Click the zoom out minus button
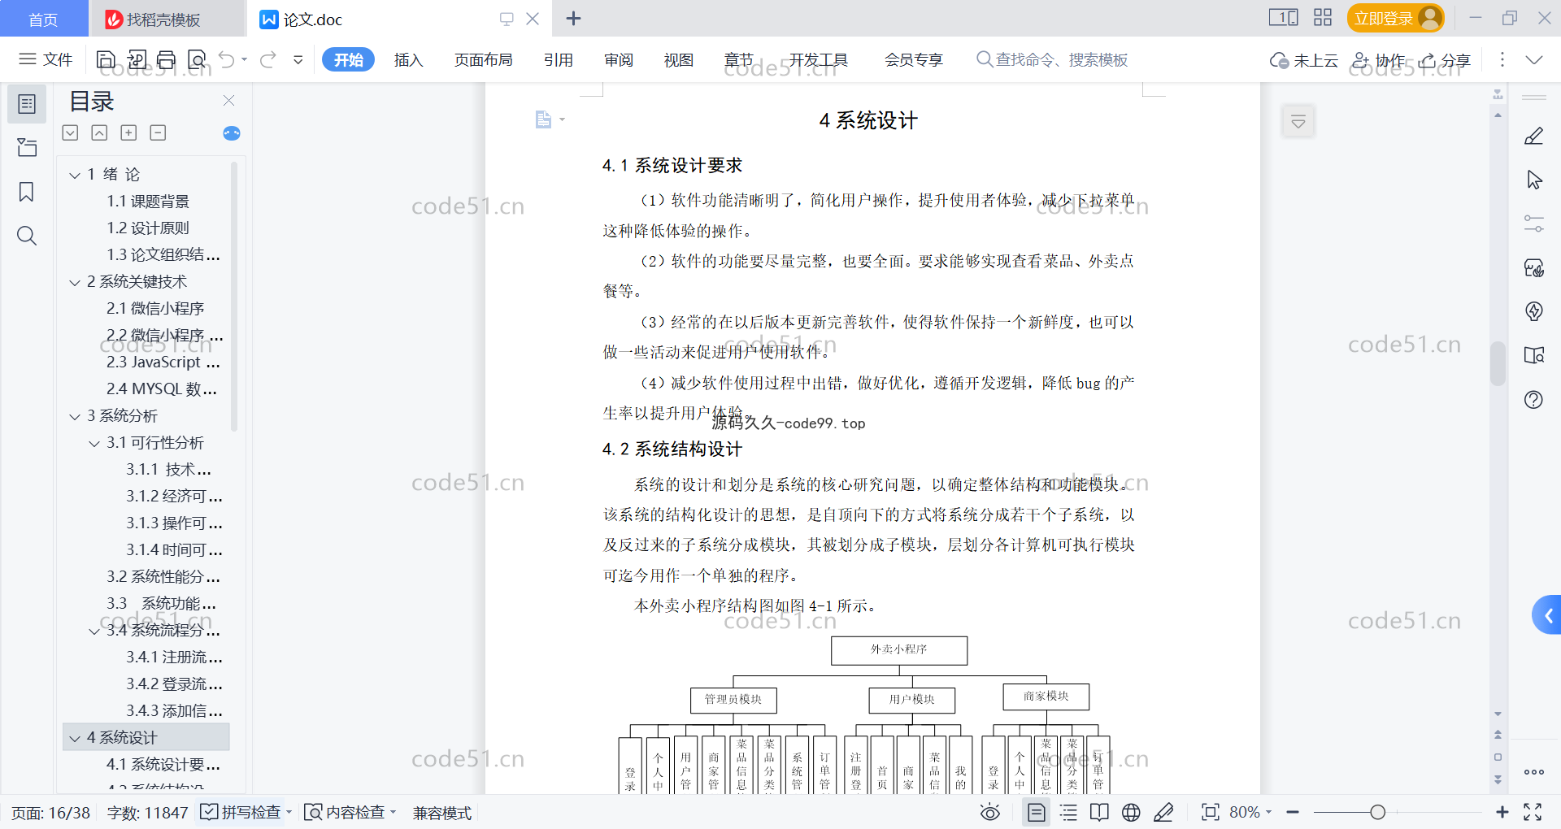This screenshot has height=829, width=1561. point(1293,812)
